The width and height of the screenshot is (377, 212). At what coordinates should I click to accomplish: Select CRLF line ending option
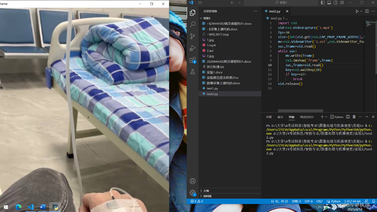pos(319,202)
